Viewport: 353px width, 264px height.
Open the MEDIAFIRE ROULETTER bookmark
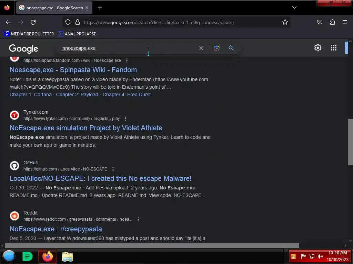pos(29,34)
